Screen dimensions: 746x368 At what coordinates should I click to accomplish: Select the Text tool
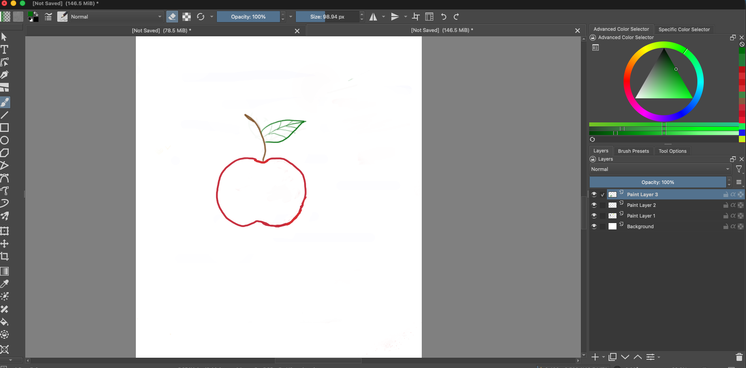click(x=4, y=49)
